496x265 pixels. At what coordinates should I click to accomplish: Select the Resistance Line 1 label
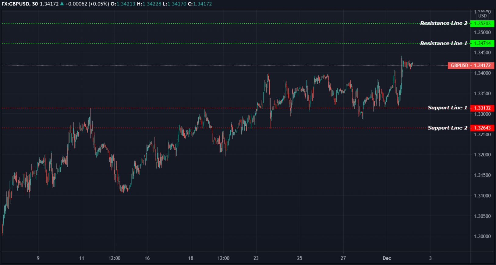(x=444, y=43)
